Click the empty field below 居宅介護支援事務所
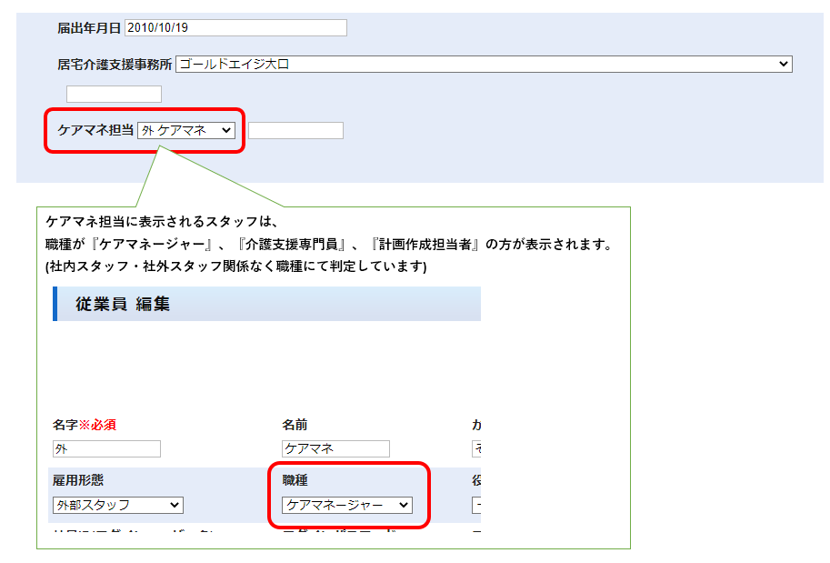The width and height of the screenshot is (830, 563). pyautogui.click(x=114, y=94)
